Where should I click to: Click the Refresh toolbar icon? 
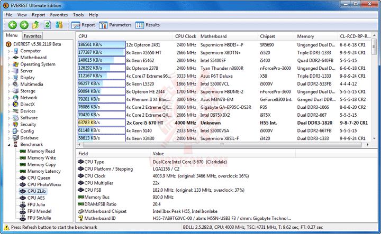pos(48,25)
